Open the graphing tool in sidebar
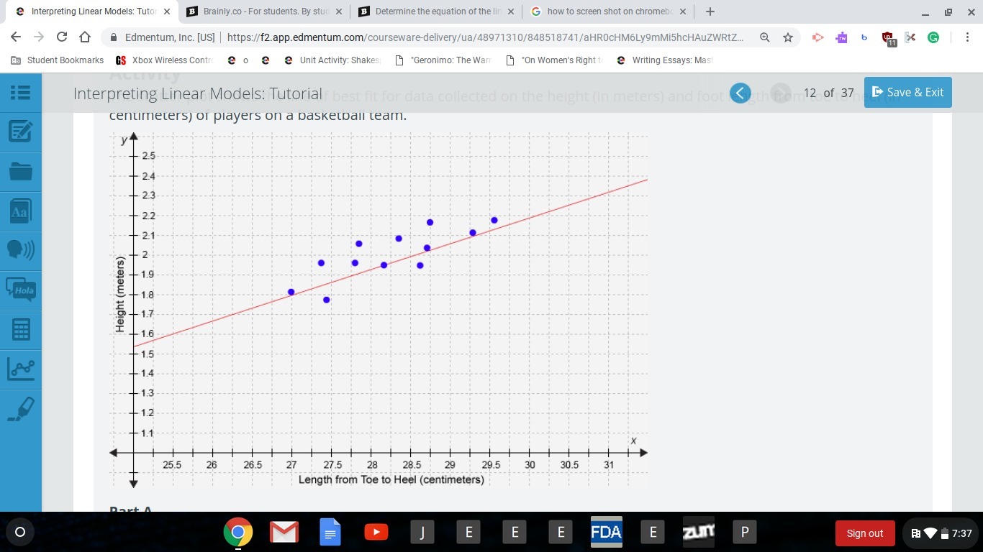Screen dimensions: 983x552 click(x=21, y=369)
